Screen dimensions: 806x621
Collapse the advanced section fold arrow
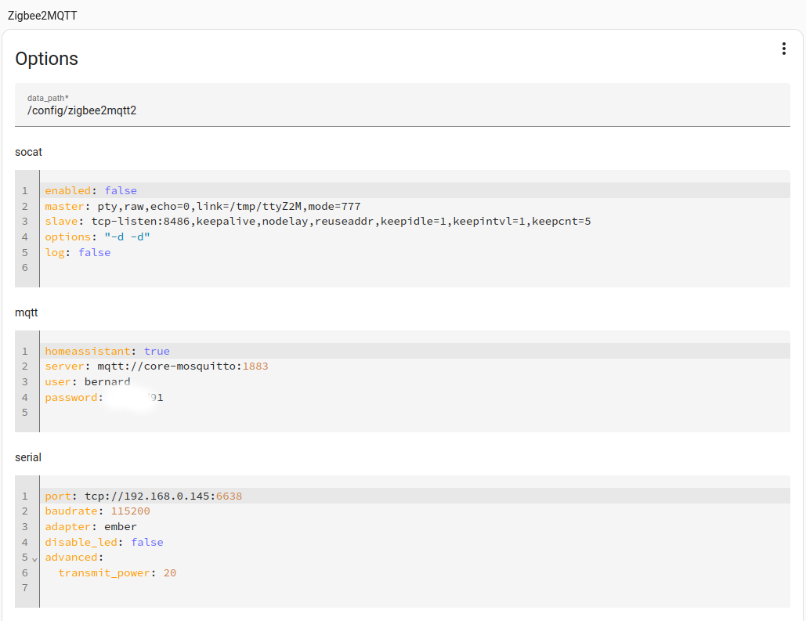(34, 558)
